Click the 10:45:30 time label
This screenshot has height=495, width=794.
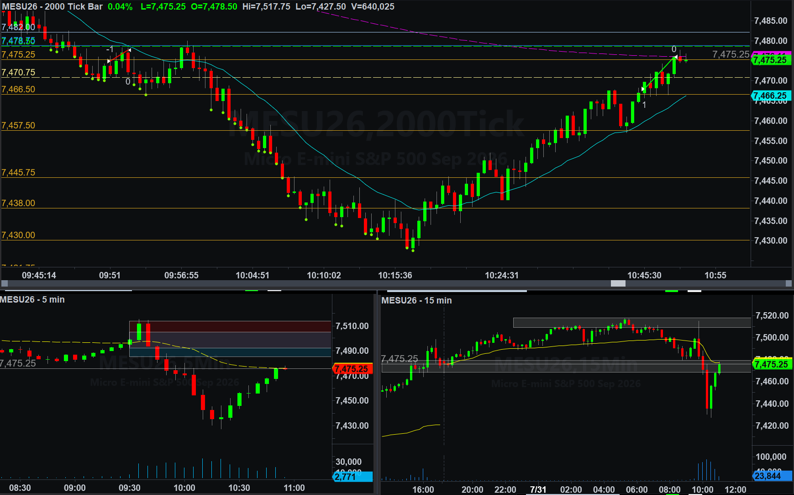point(644,276)
